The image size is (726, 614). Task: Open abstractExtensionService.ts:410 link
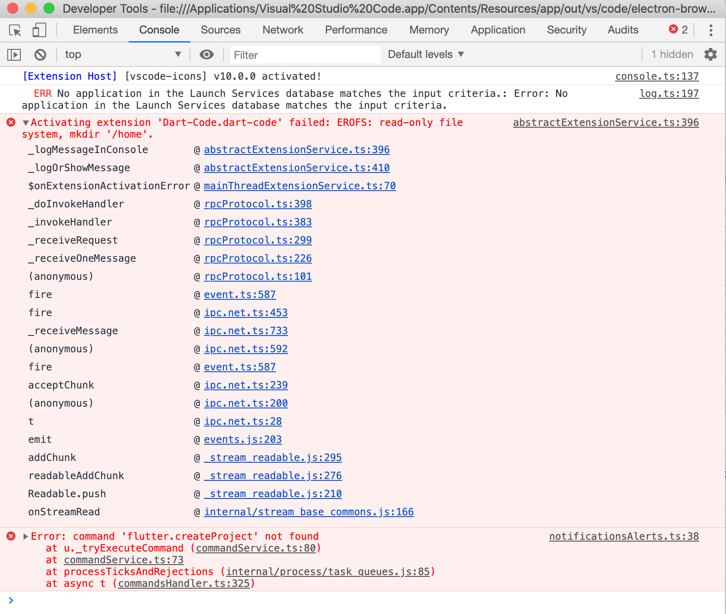pyautogui.click(x=296, y=168)
